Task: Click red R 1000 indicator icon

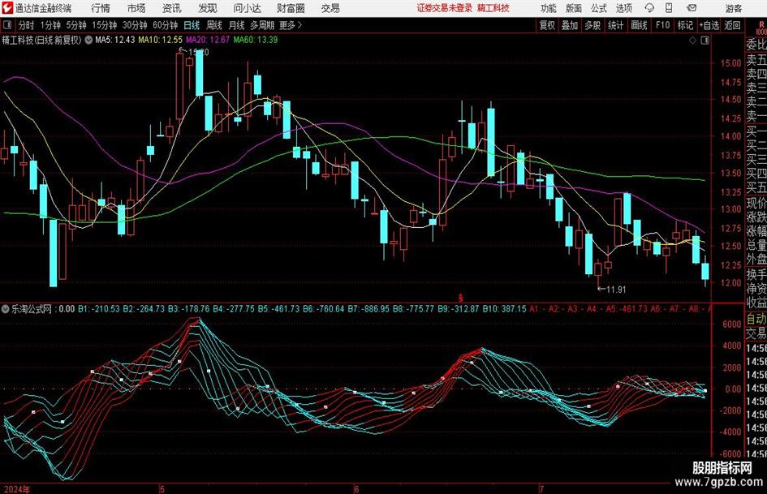Action: click(761, 27)
